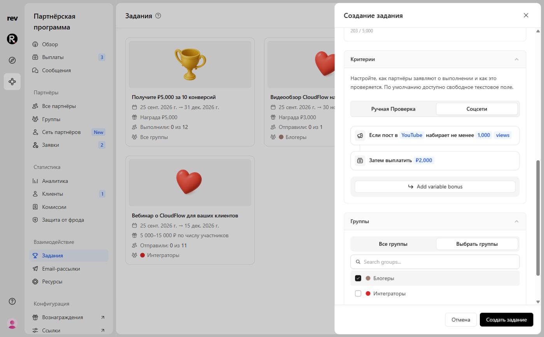This screenshot has width=544, height=337.
Task: Open the external link arrow next to Вознаграждения
Action: (x=103, y=317)
